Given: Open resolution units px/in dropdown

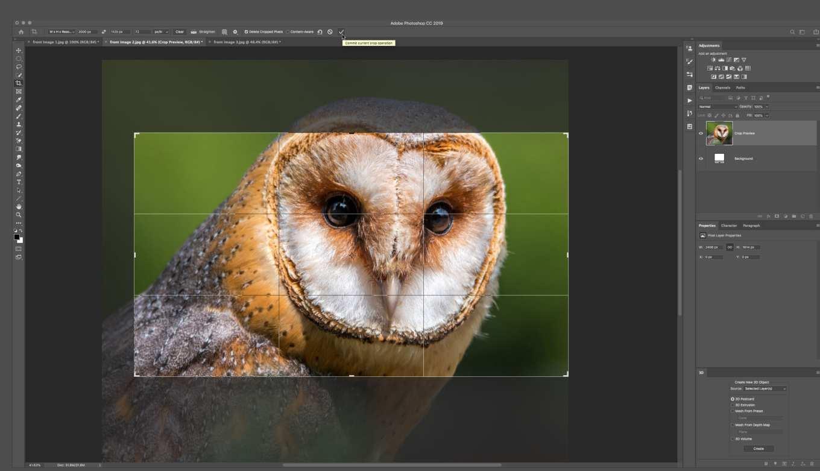Looking at the screenshot, I should tap(160, 32).
